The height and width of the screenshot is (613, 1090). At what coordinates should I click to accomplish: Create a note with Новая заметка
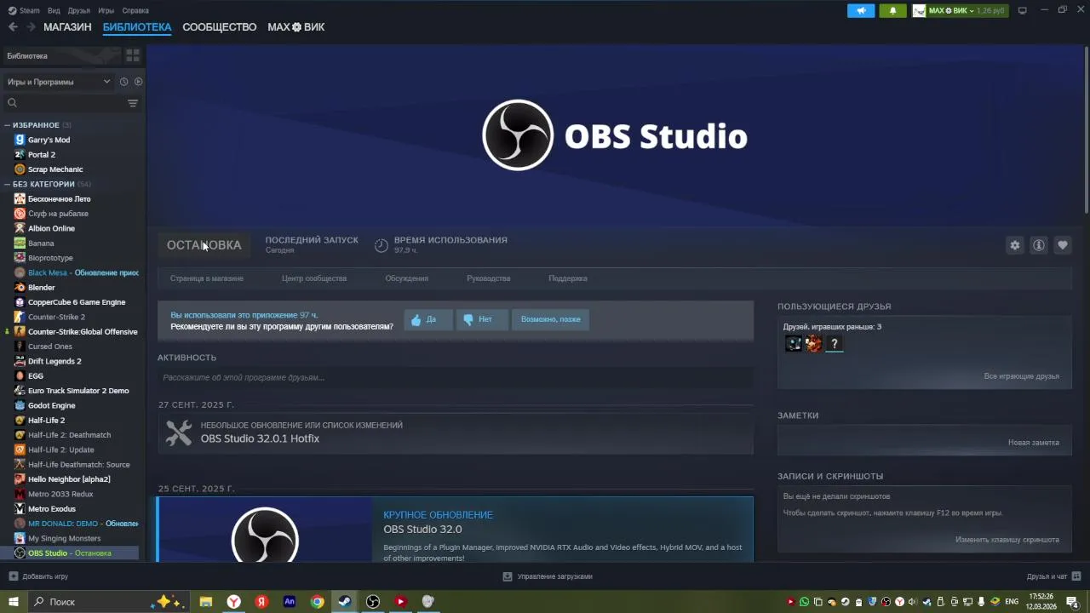(1034, 443)
